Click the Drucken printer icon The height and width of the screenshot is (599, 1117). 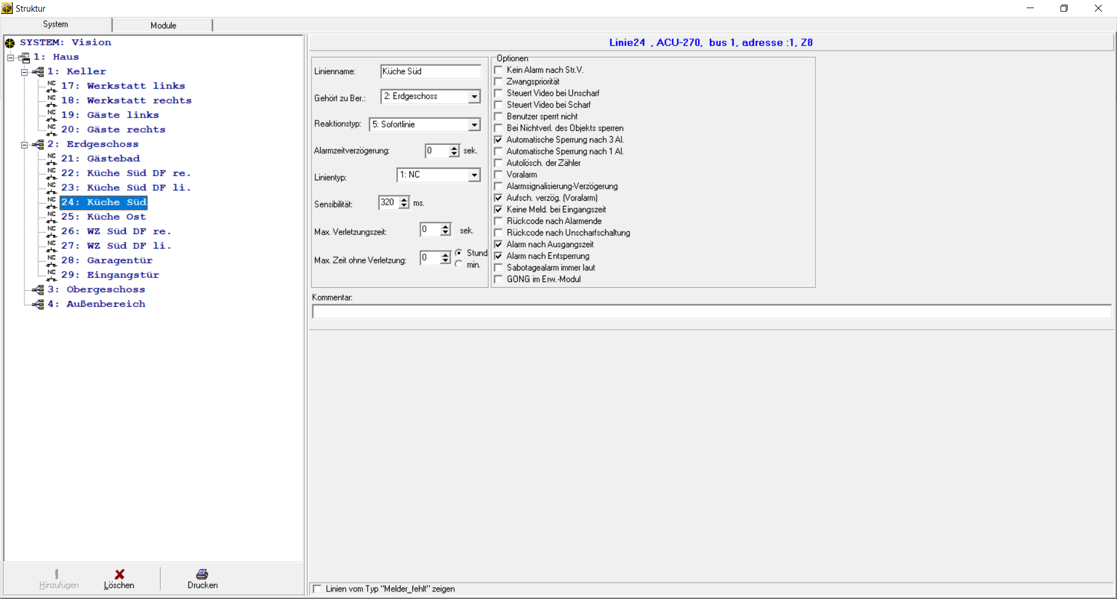pyautogui.click(x=202, y=575)
